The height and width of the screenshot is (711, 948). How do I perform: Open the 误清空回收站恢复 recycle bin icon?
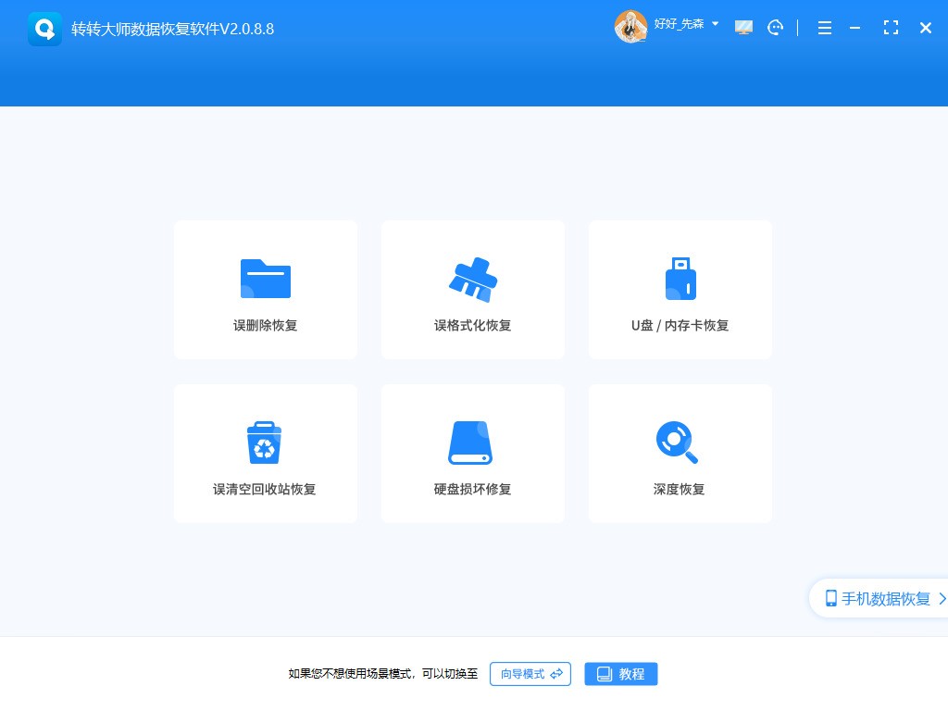pyautogui.click(x=266, y=442)
